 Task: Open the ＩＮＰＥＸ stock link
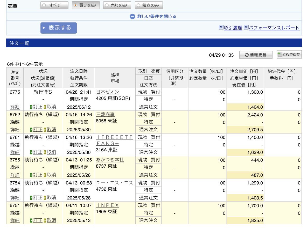pyautogui.click(x=108, y=205)
